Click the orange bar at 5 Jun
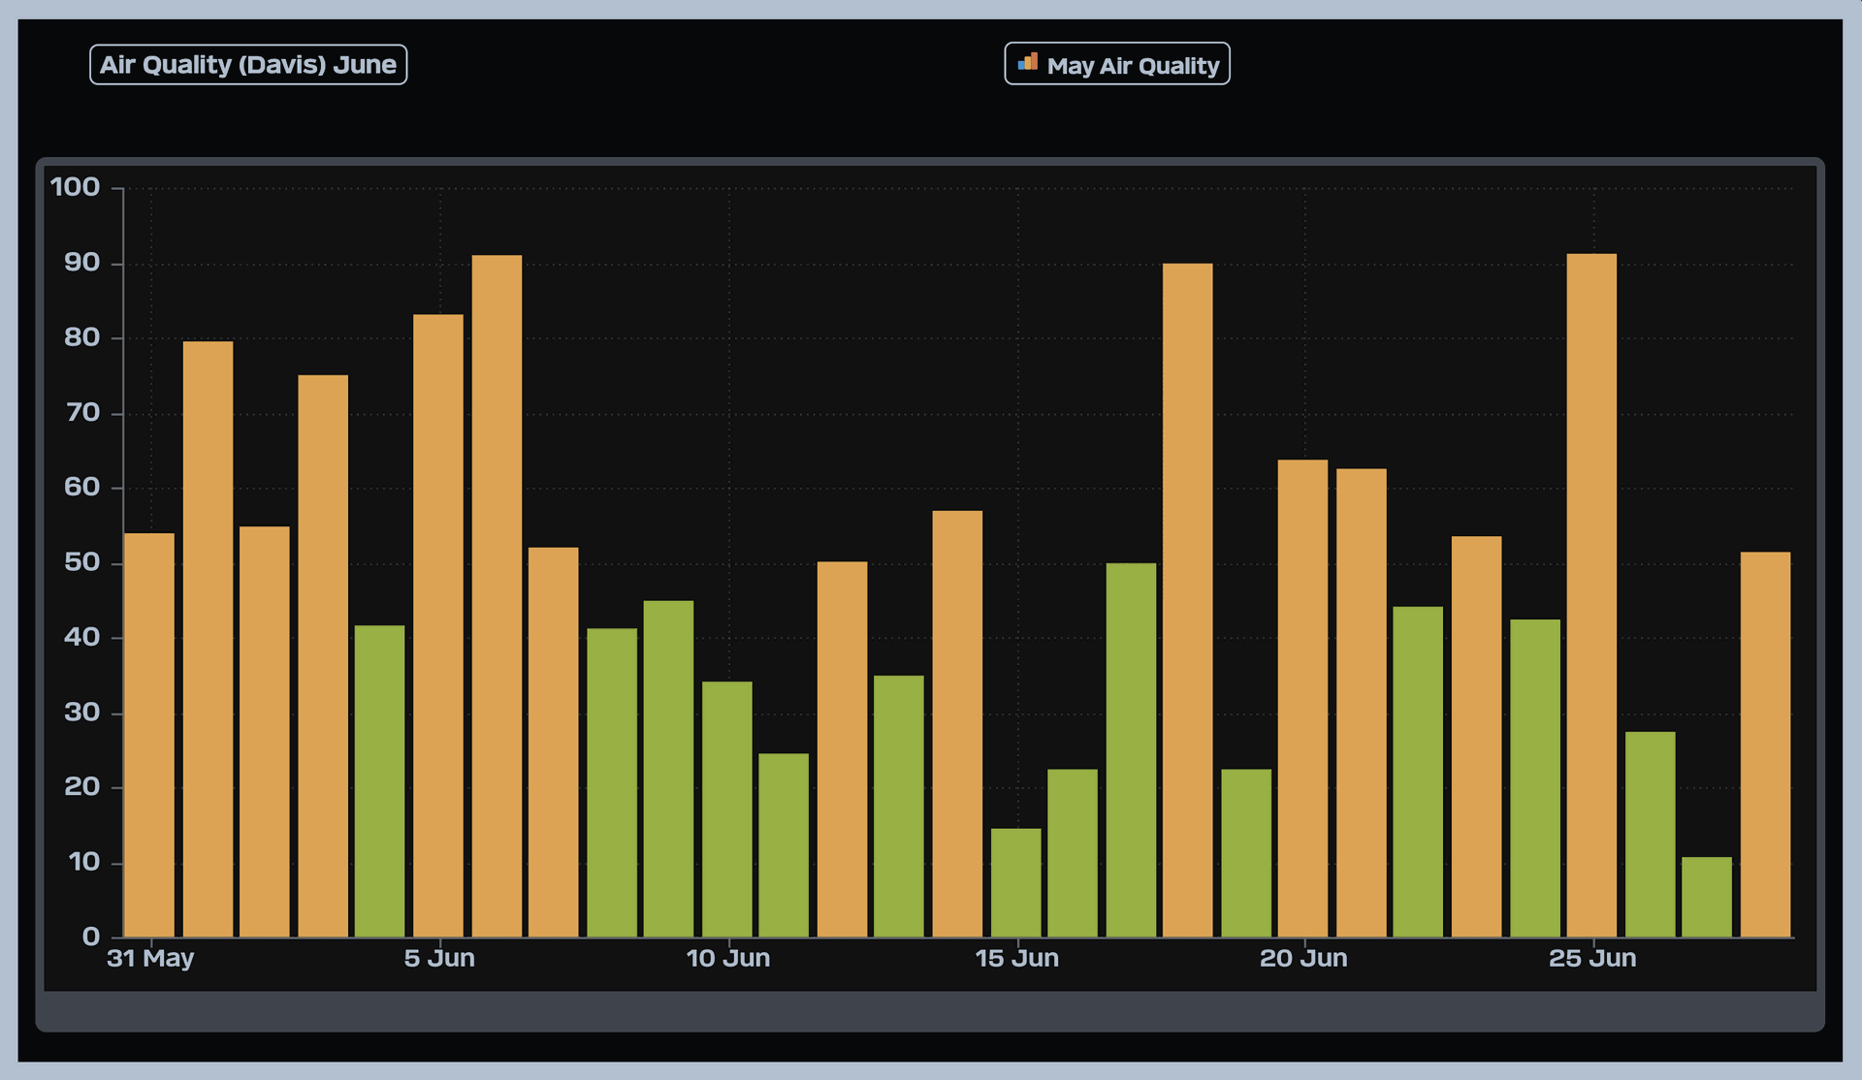1862x1080 pixels. pos(438,625)
